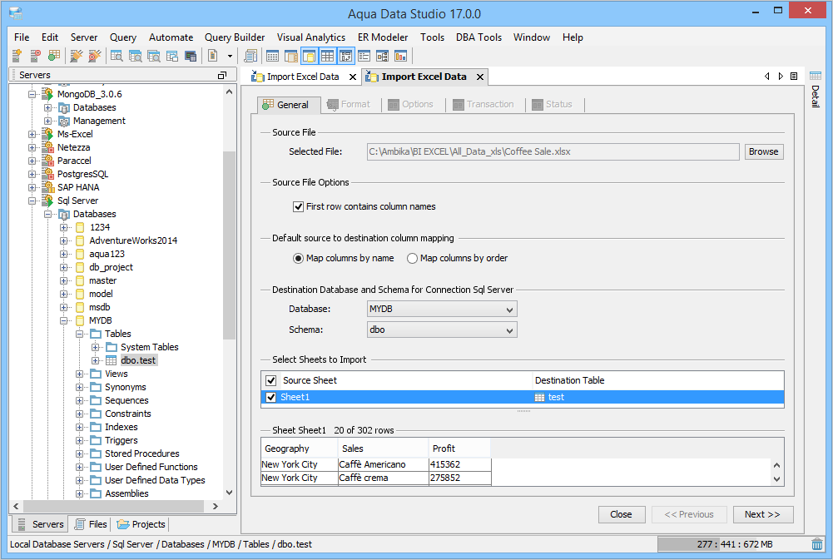The height and width of the screenshot is (560, 833).
Task: Select the db_project database in tree
Action: pos(111,267)
